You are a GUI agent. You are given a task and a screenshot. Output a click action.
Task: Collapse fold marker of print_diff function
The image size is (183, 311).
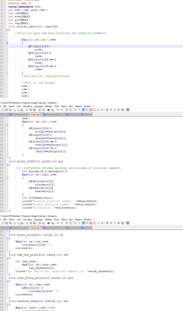tap(8, 165)
